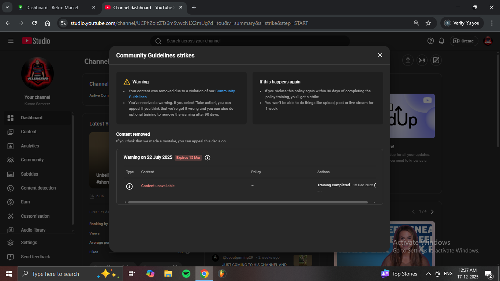
Task: Click the red Content unavailable link
Action: (x=158, y=186)
